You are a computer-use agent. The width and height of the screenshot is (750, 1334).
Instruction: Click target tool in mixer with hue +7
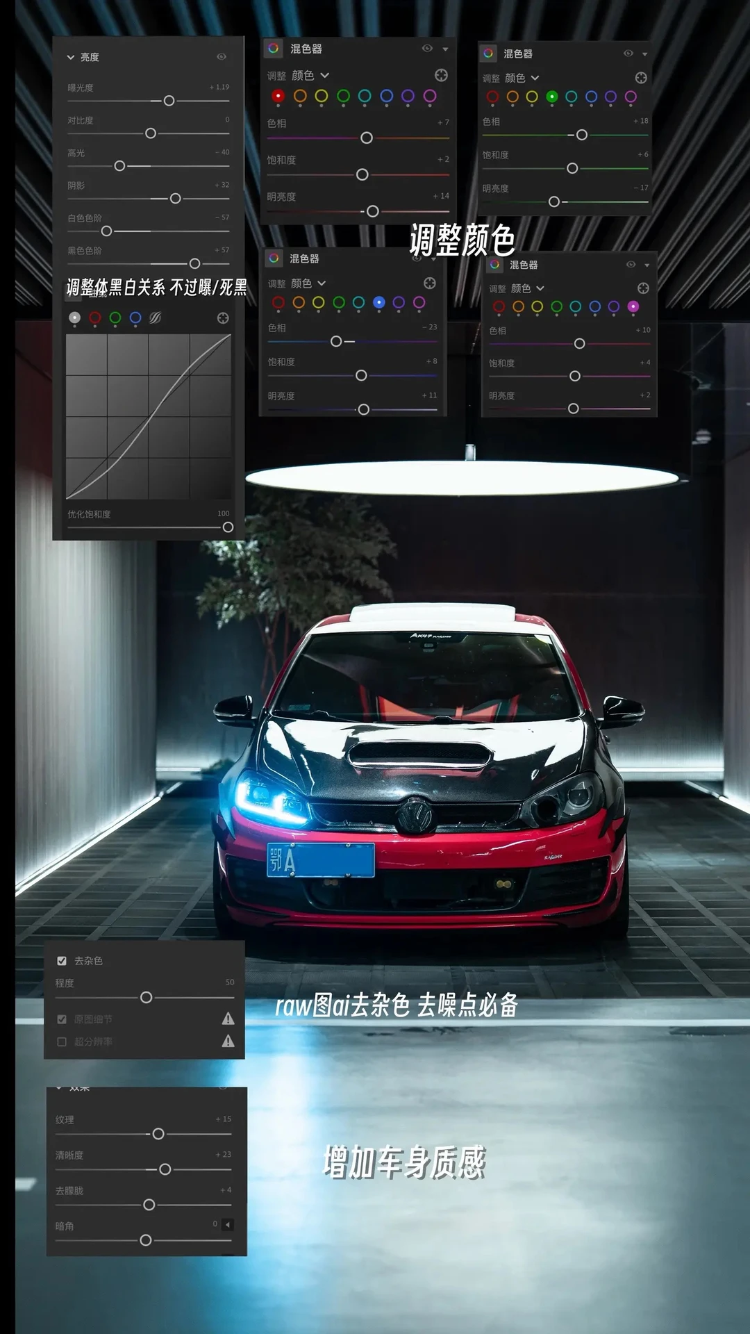point(441,75)
